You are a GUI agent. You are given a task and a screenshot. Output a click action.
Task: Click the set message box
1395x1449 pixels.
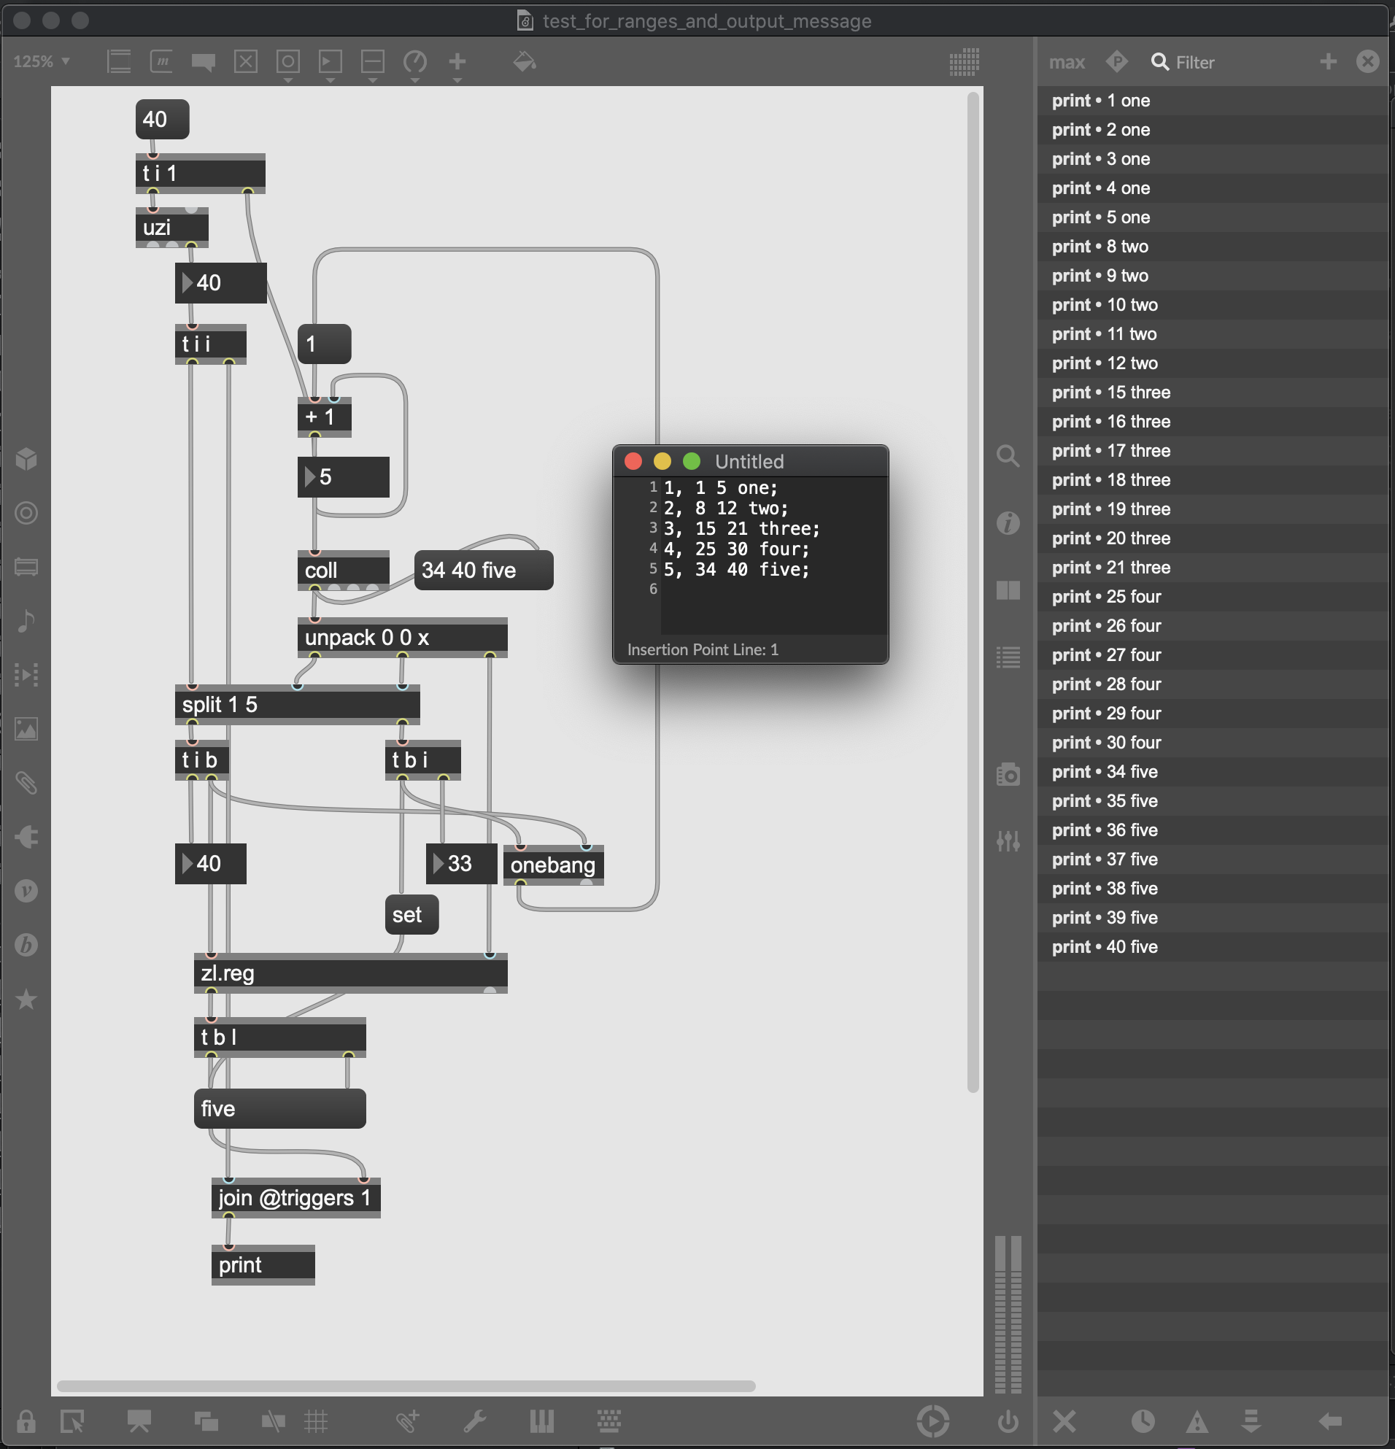(x=411, y=914)
